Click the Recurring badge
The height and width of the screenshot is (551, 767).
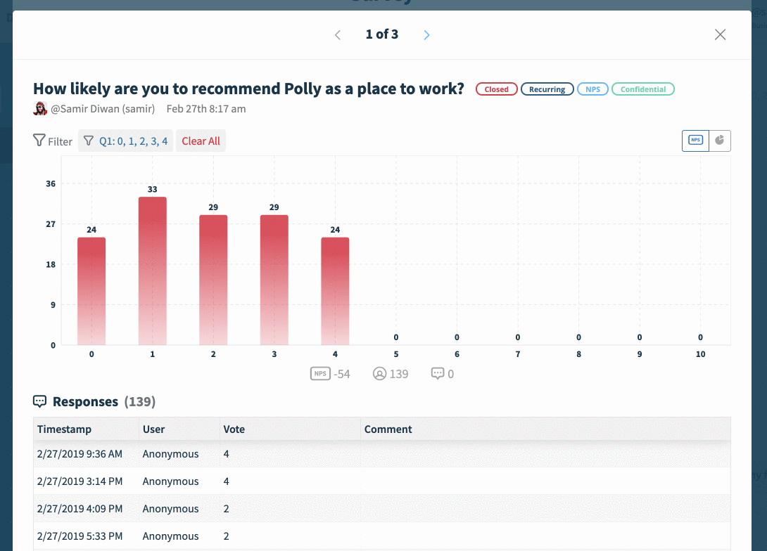point(547,89)
